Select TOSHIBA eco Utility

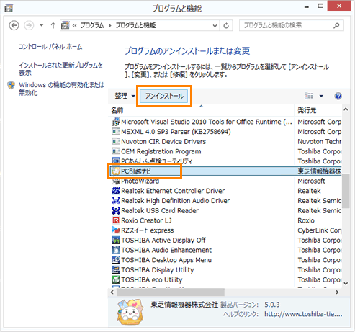(152, 279)
